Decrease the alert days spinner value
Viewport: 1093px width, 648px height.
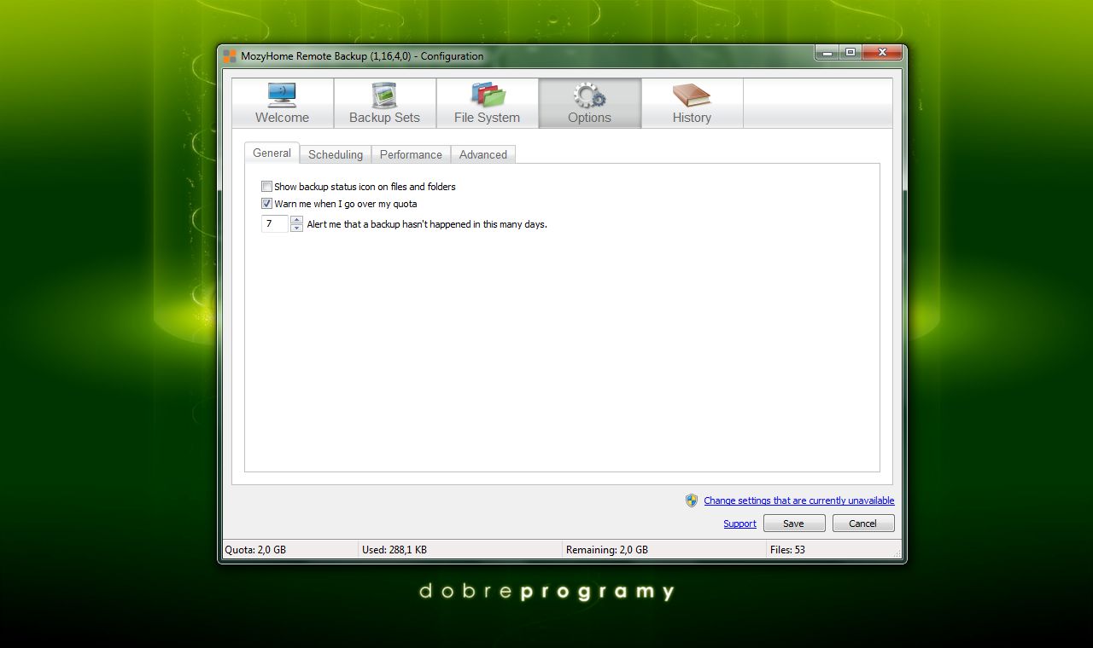[296, 229]
